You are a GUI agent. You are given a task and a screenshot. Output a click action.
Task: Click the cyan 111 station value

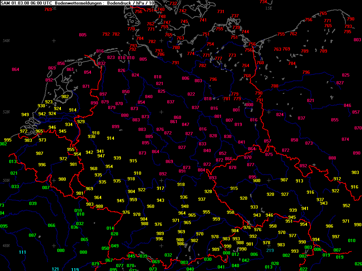point(22,252)
